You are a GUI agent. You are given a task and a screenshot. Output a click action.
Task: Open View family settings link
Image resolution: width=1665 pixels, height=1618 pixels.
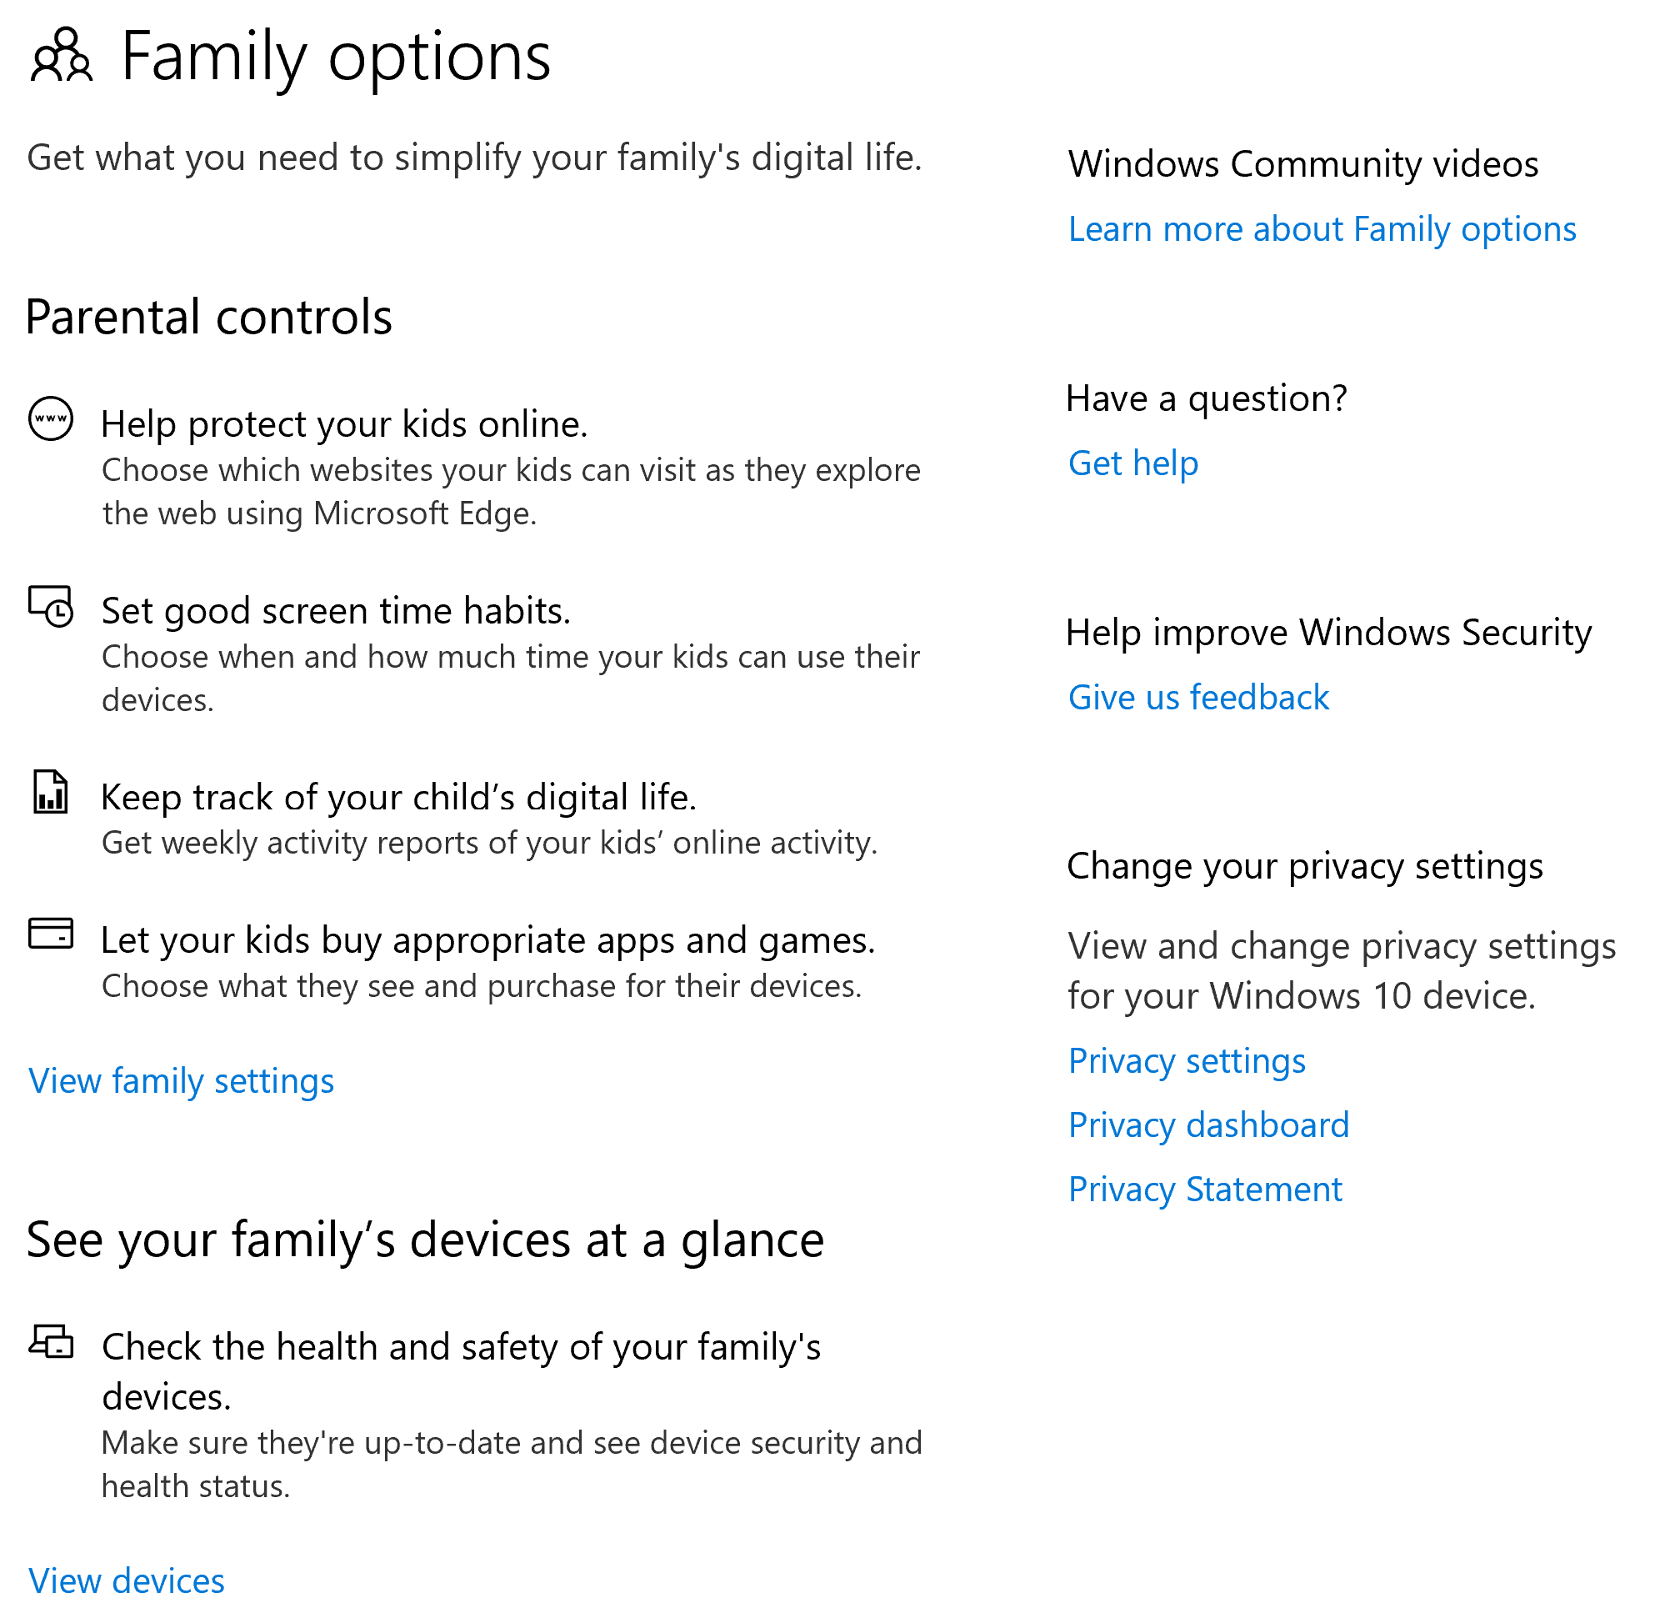coord(181,1081)
